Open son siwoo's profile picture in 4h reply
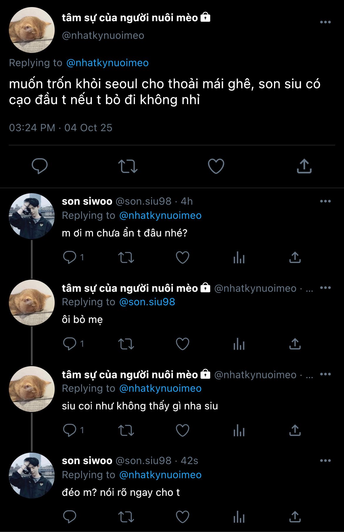The height and width of the screenshot is (532, 344). pos(32,216)
